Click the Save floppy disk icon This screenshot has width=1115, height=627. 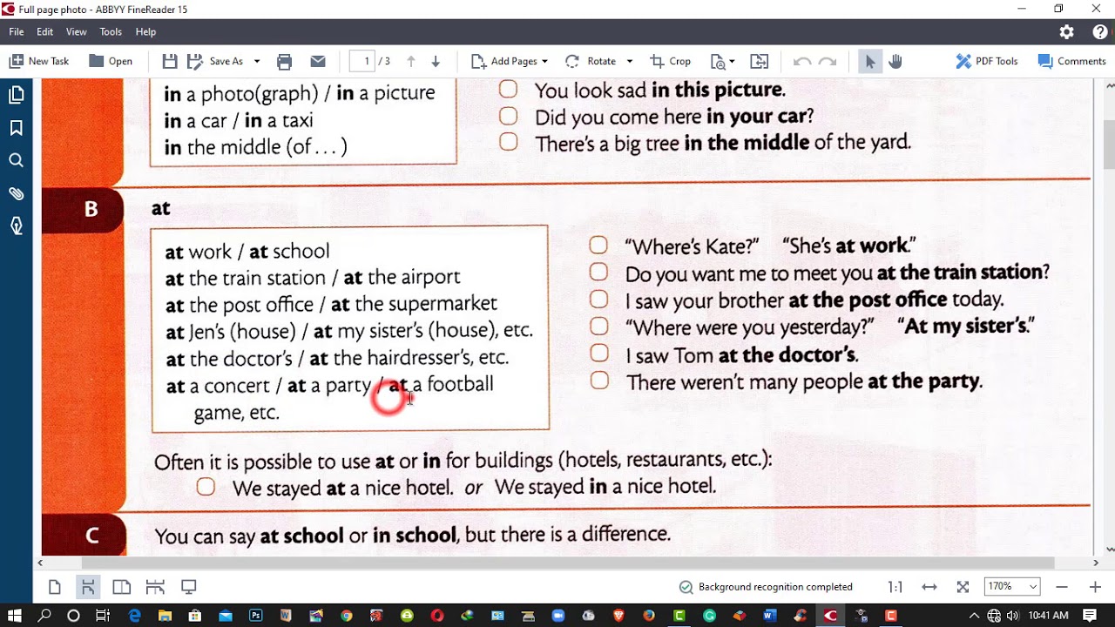[x=170, y=61]
